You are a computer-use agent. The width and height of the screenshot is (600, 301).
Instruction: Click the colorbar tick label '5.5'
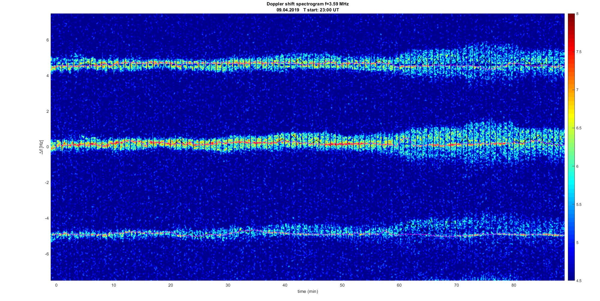pyautogui.click(x=579, y=205)
